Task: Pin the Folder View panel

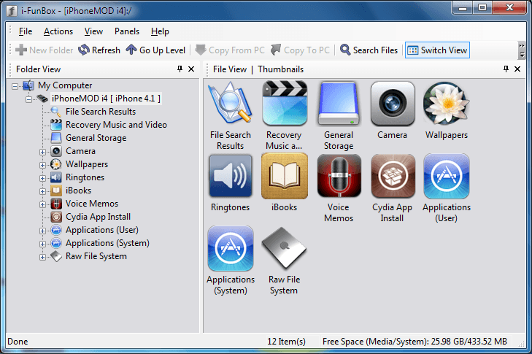Action: [x=180, y=69]
